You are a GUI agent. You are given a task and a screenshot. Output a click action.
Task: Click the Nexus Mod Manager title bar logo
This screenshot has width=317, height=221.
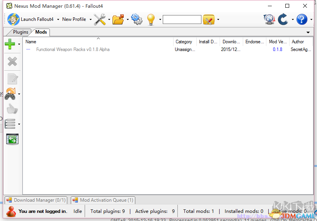click(9, 6)
